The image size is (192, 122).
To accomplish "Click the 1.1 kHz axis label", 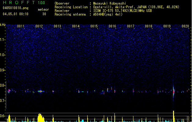I will click(2, 40).
